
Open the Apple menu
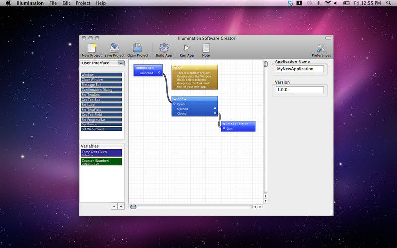coord(8,3)
